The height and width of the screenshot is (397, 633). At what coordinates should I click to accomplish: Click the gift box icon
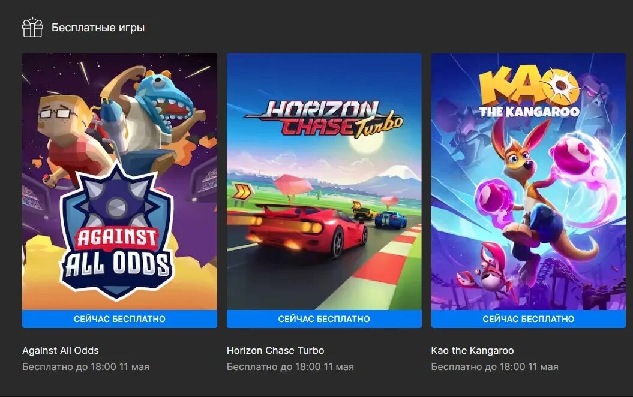[32, 28]
